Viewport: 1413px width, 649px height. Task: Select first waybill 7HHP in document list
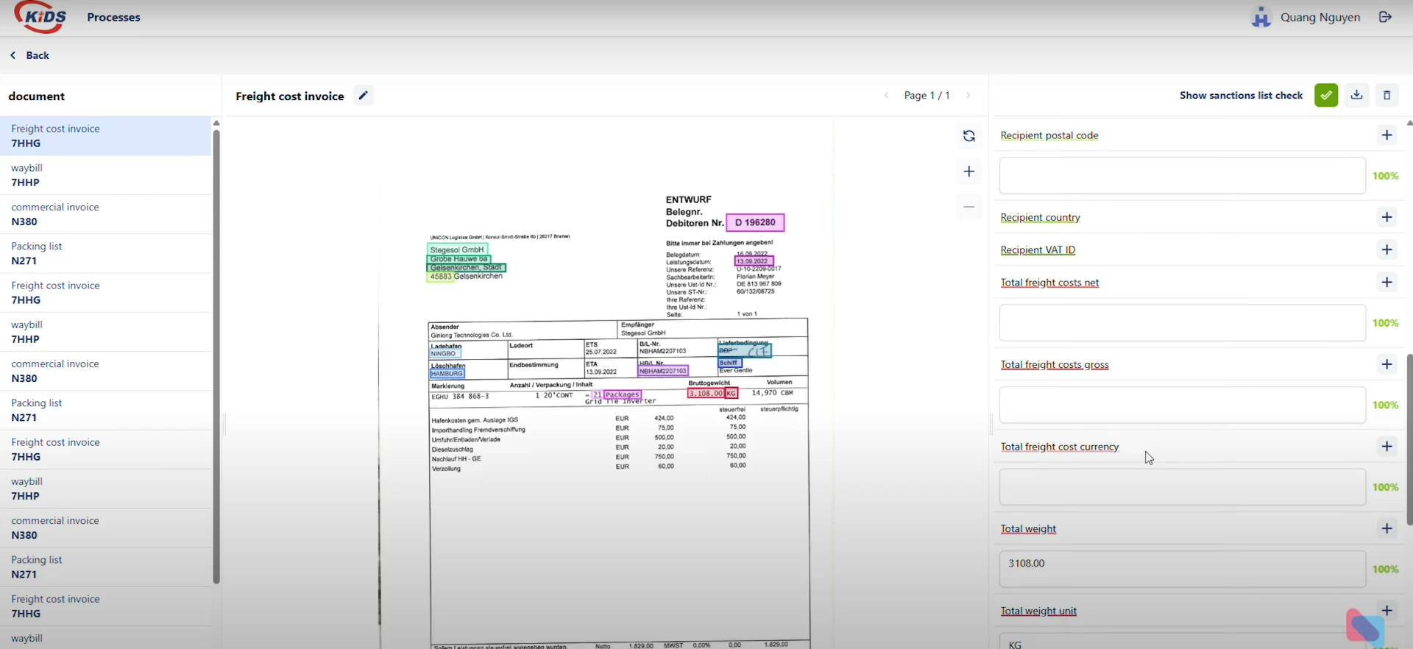click(105, 175)
